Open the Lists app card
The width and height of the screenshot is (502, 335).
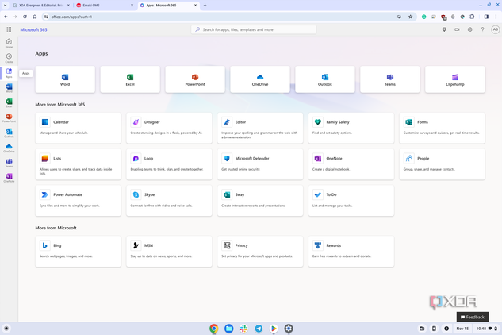[x=79, y=164]
